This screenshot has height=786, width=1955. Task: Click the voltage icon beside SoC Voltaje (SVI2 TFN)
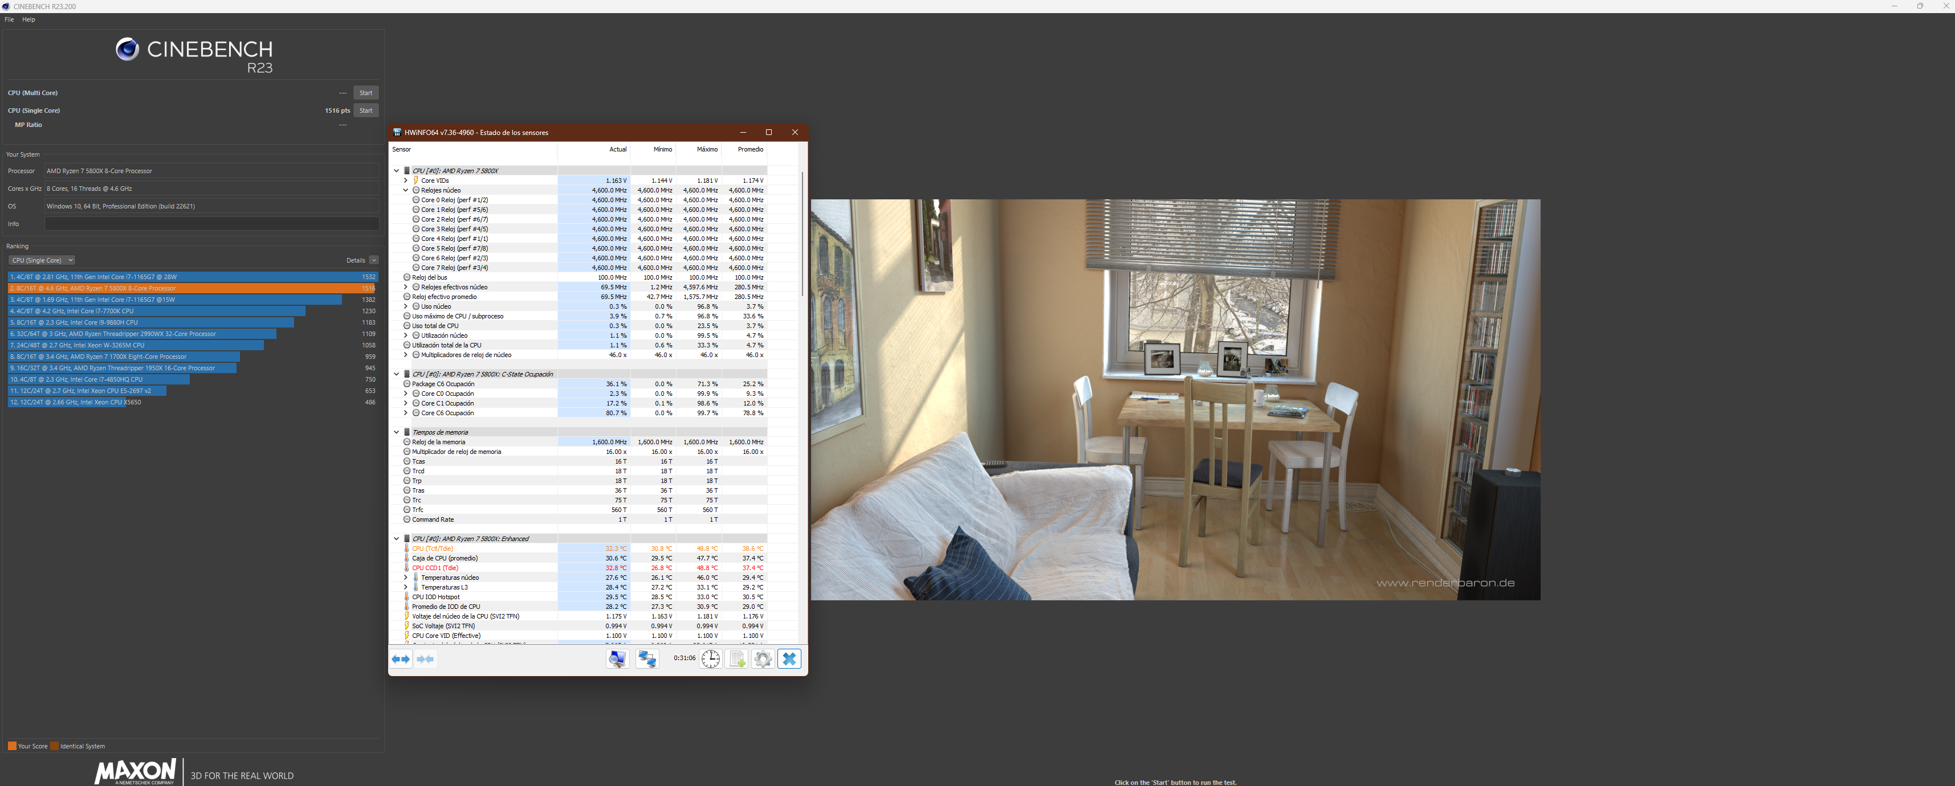(x=407, y=626)
